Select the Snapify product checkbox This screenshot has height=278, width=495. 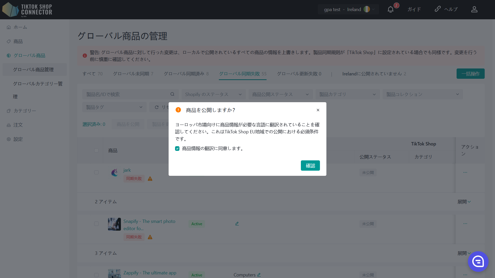[x=96, y=224]
